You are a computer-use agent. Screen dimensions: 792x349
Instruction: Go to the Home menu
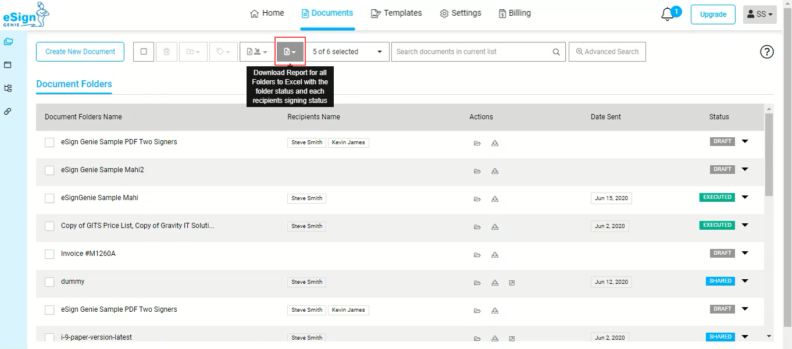coord(267,13)
